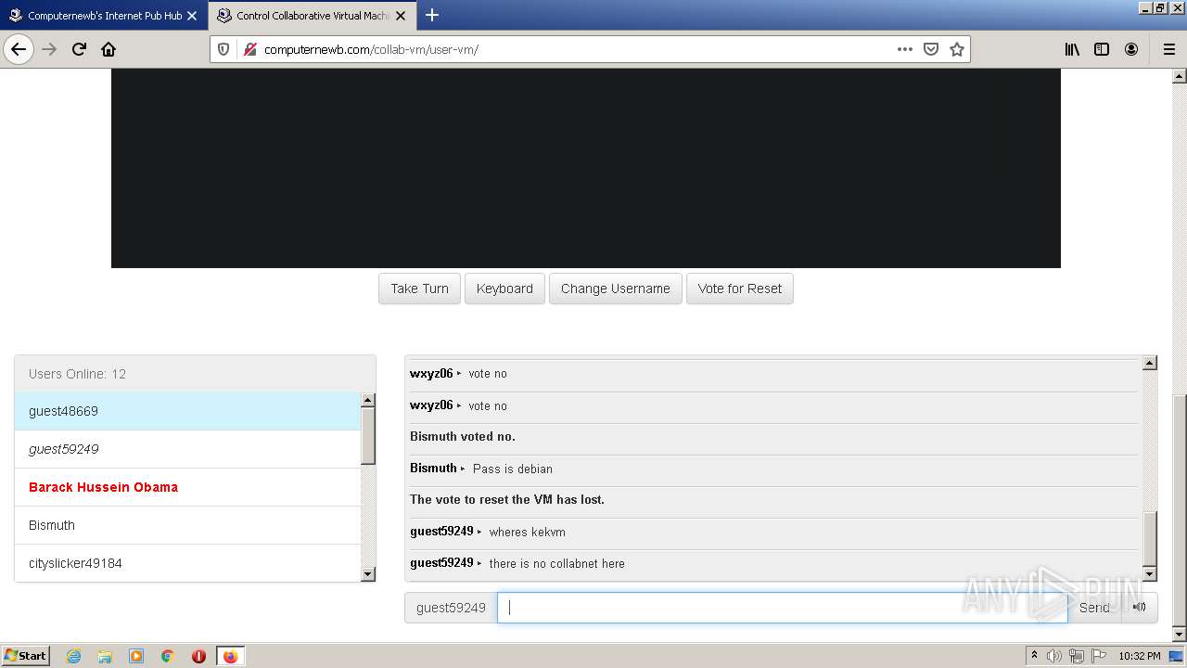This screenshot has width=1187, height=668.
Task: Open the Windows Start menu
Action: pos(26,656)
